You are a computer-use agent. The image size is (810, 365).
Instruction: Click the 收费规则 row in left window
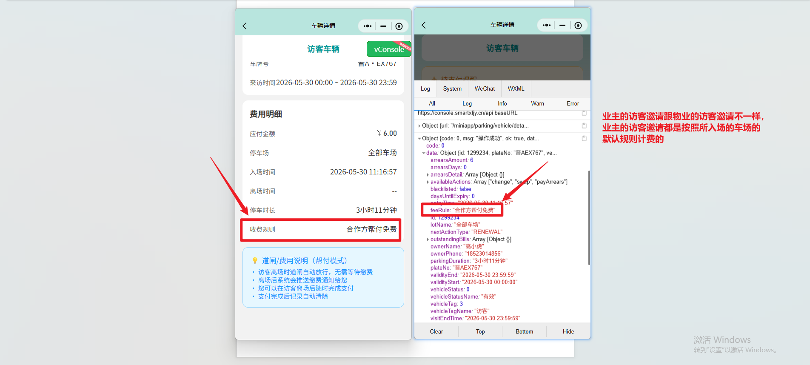pyautogui.click(x=323, y=229)
